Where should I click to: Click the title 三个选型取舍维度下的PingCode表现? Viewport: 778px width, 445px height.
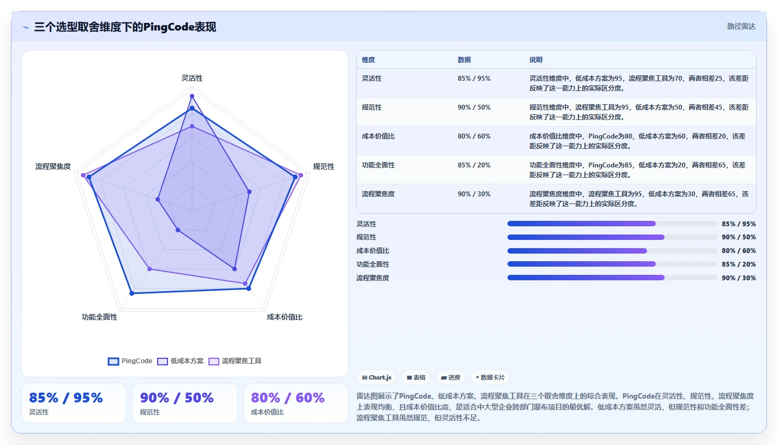[x=125, y=27]
